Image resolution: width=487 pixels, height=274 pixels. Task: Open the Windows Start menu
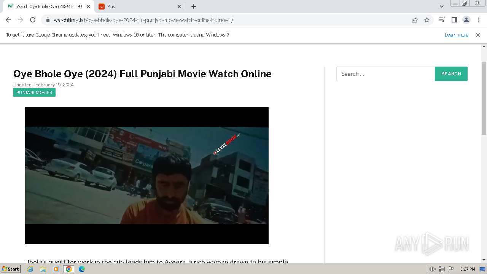[x=11, y=269]
